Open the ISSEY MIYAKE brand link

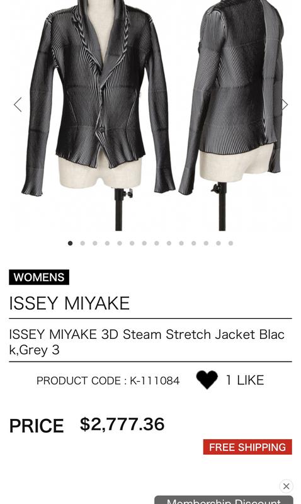(x=69, y=303)
